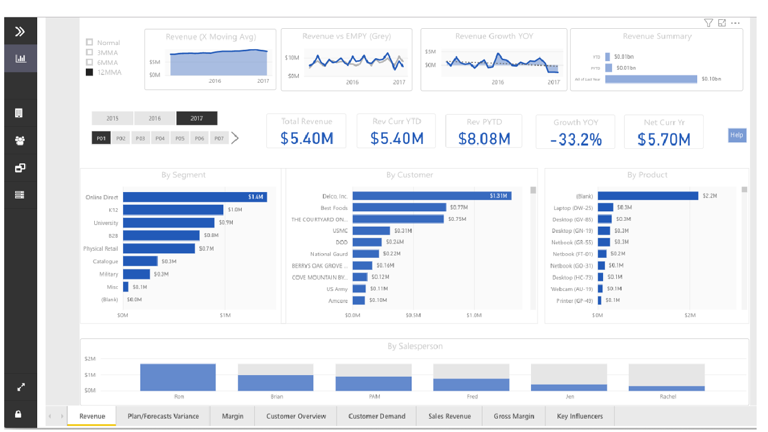
Task: Open the filter funnel icon
Action: 709,23
